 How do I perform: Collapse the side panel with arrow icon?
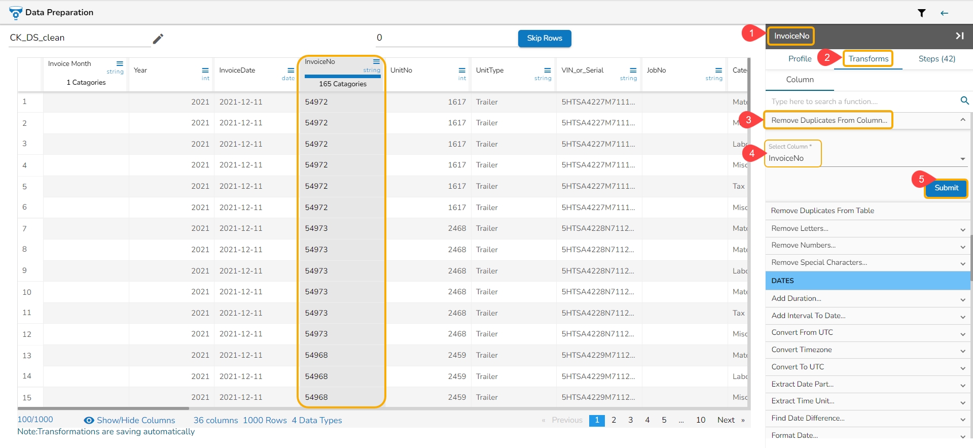coord(959,36)
